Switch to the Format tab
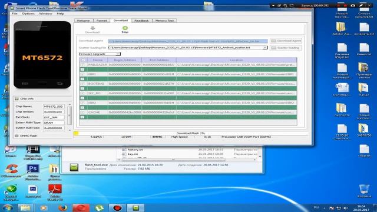 point(101,21)
